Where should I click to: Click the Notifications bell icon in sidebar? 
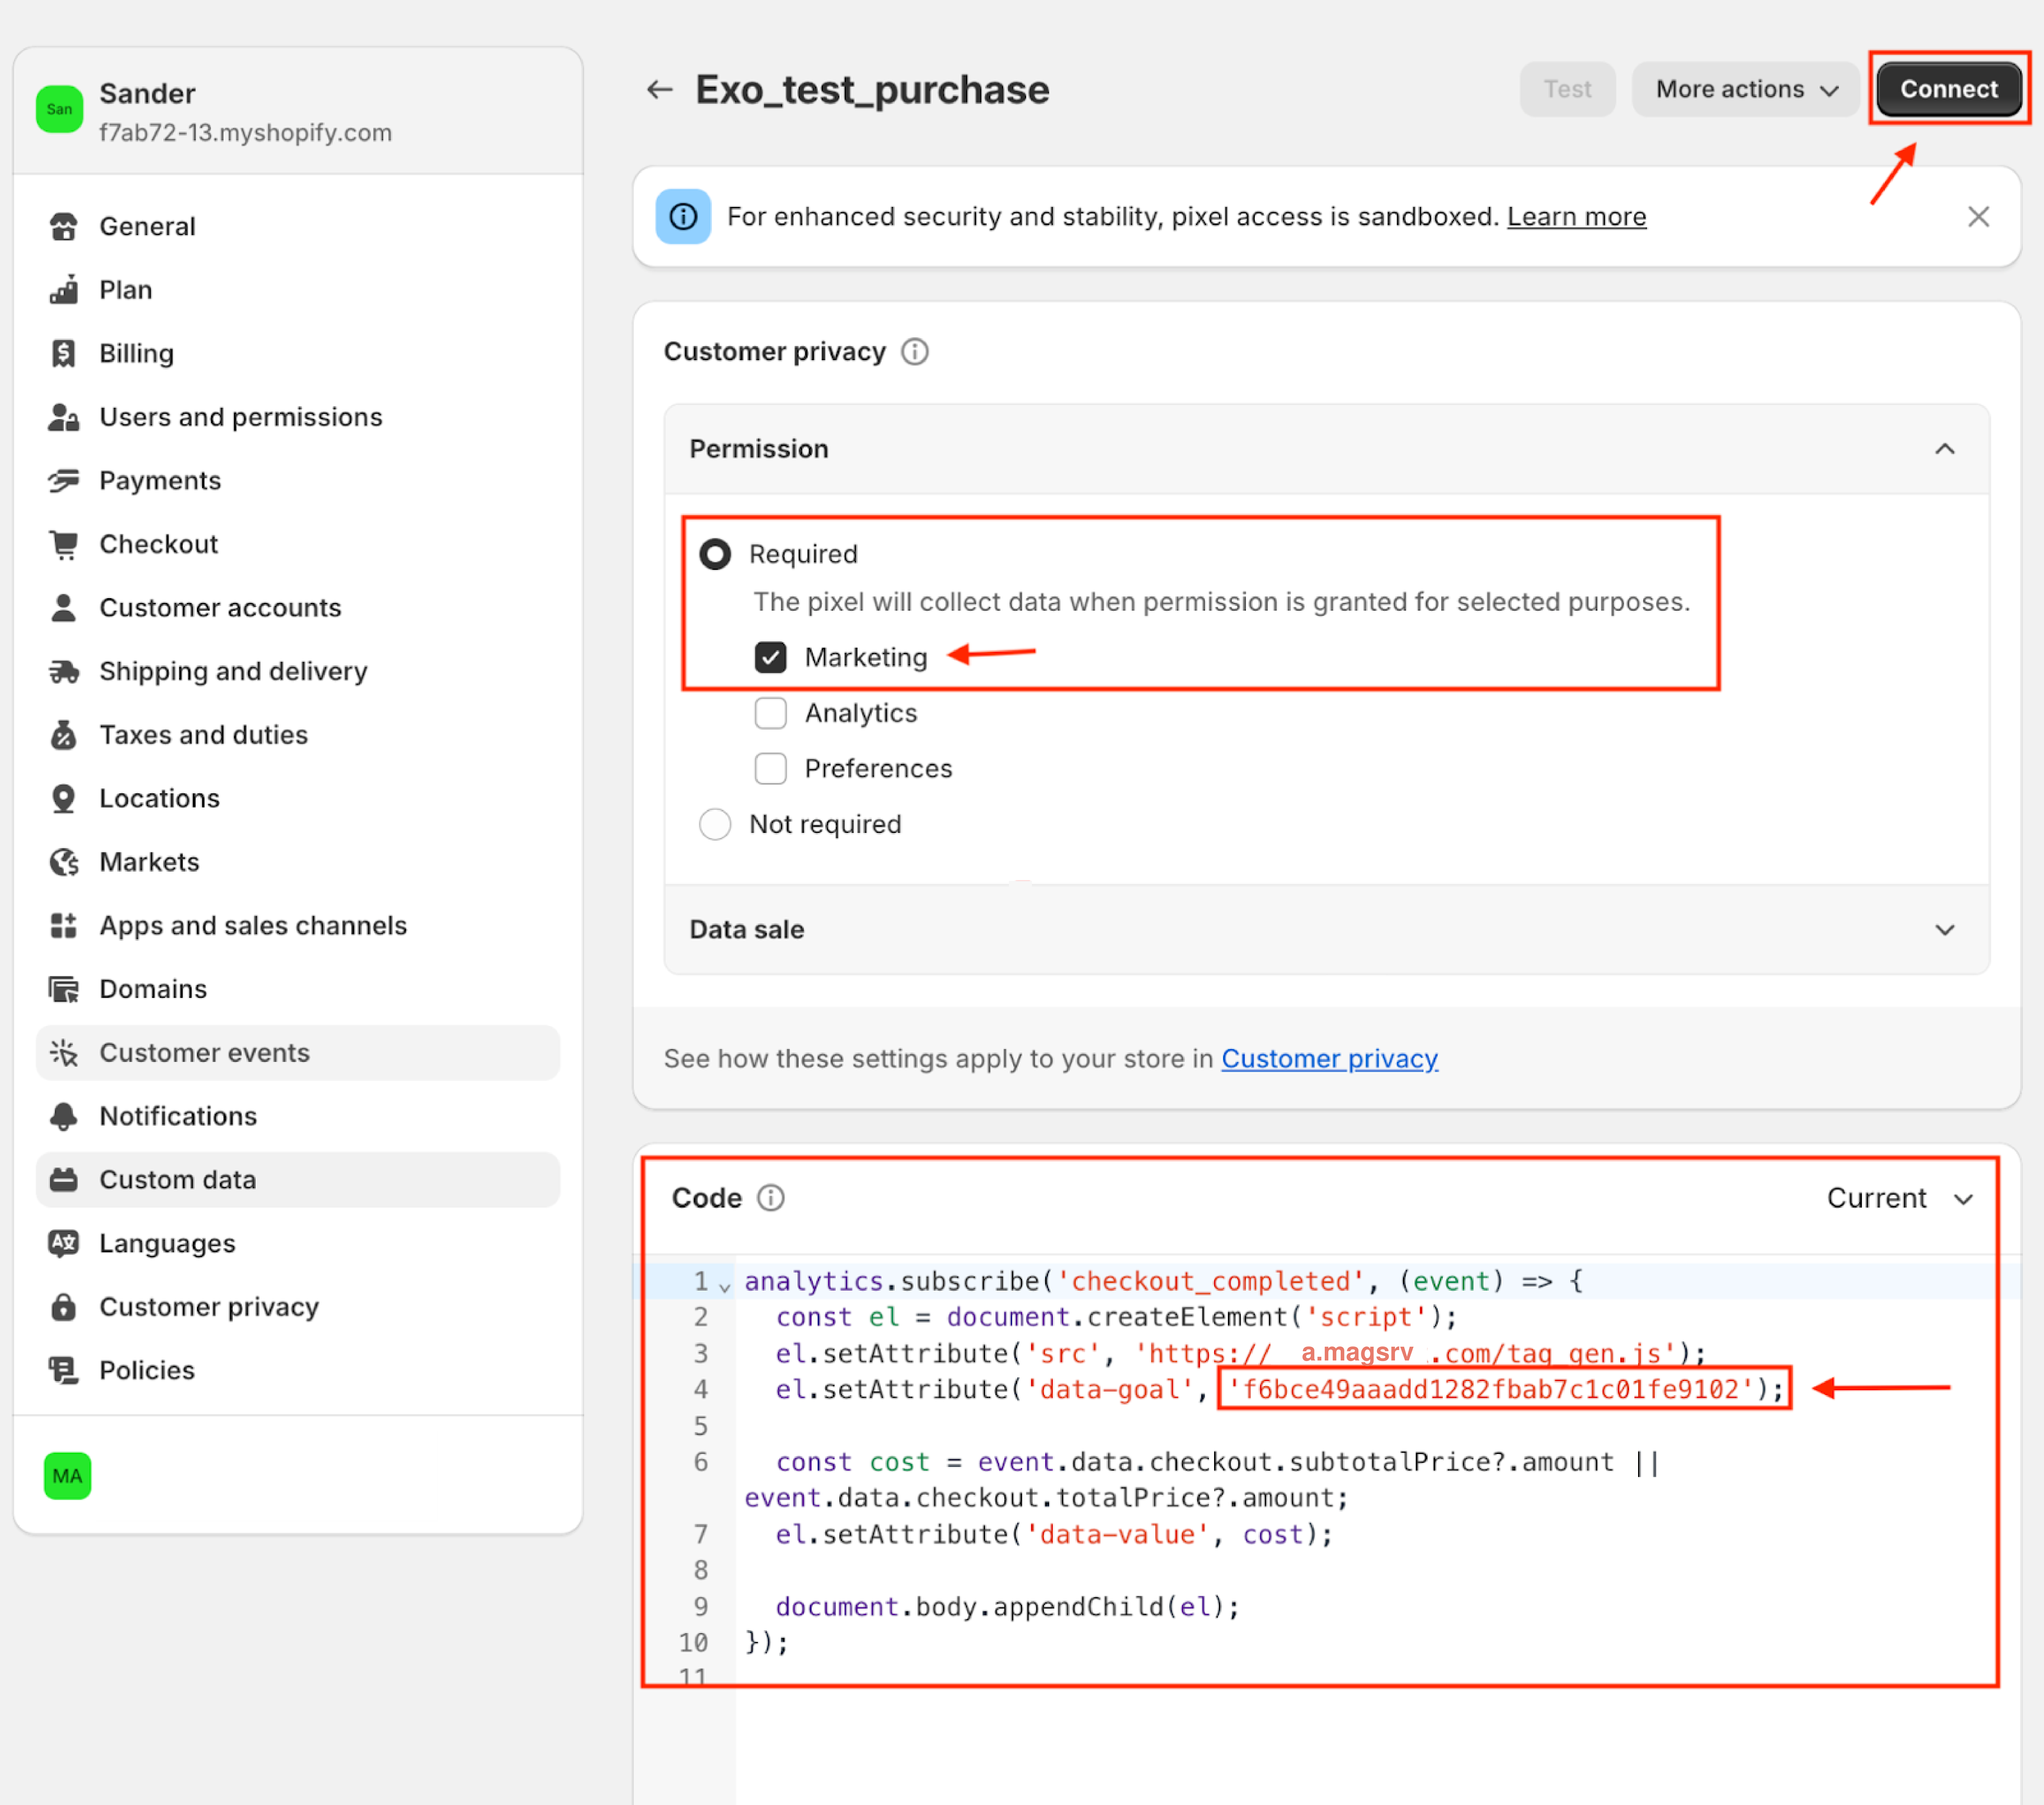click(x=63, y=1116)
